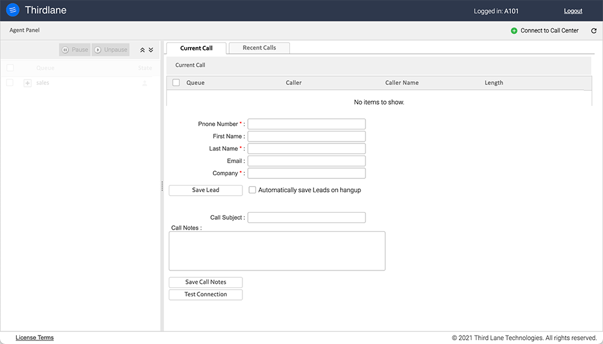Enable Automatically save Leads on hangup
The image size is (603, 344).
point(253,190)
